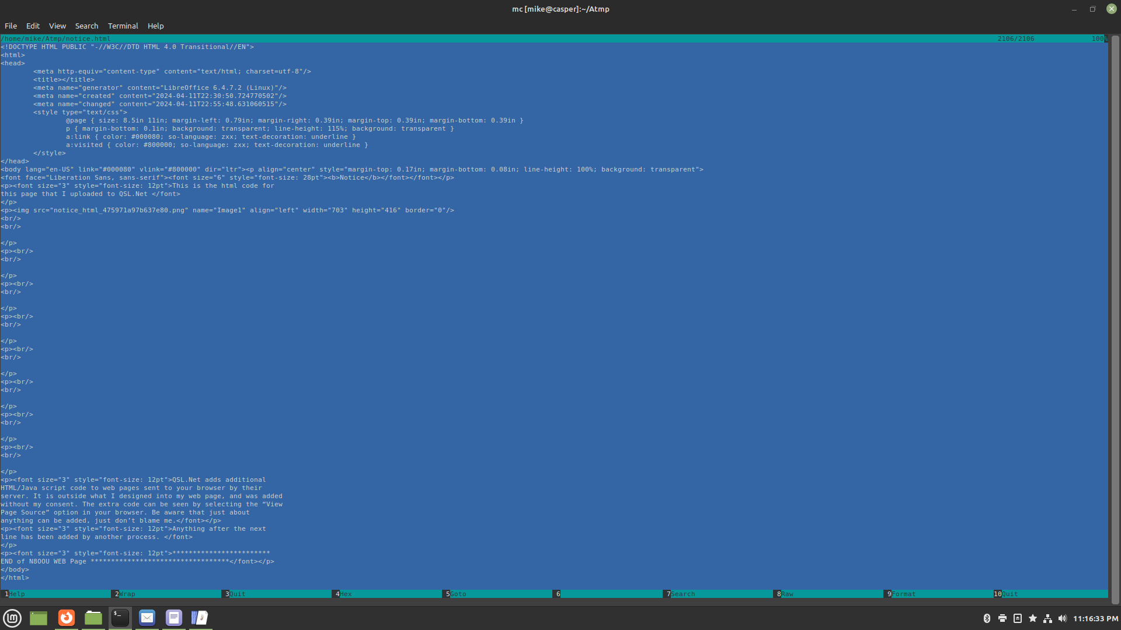The image size is (1121, 630).
Task: Click the show desktop taskbar icon
Action: tap(39, 618)
